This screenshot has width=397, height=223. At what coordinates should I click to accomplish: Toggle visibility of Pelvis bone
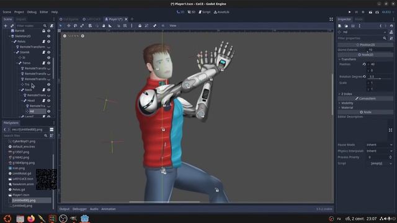pos(48,42)
